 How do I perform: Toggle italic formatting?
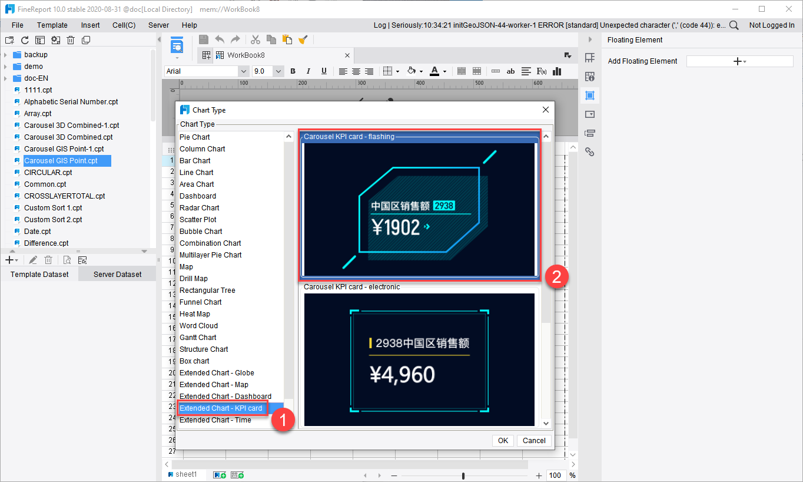[308, 71]
